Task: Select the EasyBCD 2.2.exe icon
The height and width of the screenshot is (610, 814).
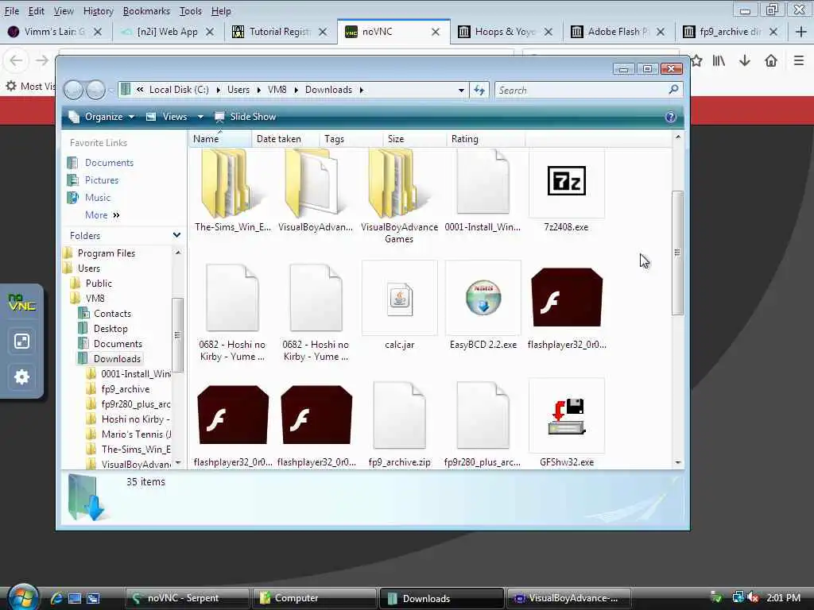Action: pyautogui.click(x=483, y=298)
